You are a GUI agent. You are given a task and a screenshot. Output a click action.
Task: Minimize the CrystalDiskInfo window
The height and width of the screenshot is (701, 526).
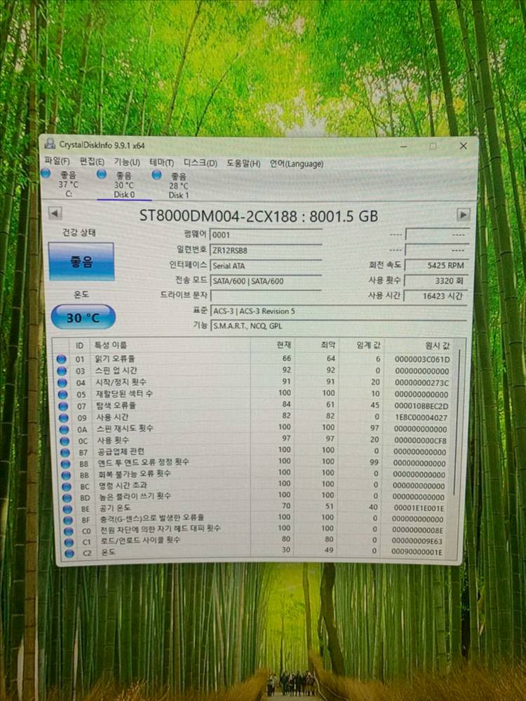point(403,146)
